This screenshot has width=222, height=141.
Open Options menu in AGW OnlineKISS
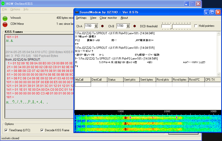(15, 9)
